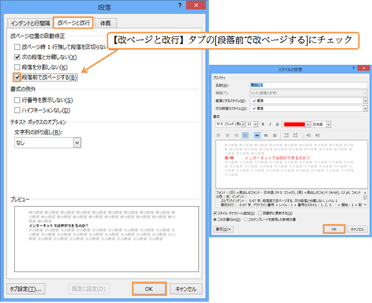Decrease paragraph spacing icon
Viewport: 372px width, 303px height.
tap(296, 136)
